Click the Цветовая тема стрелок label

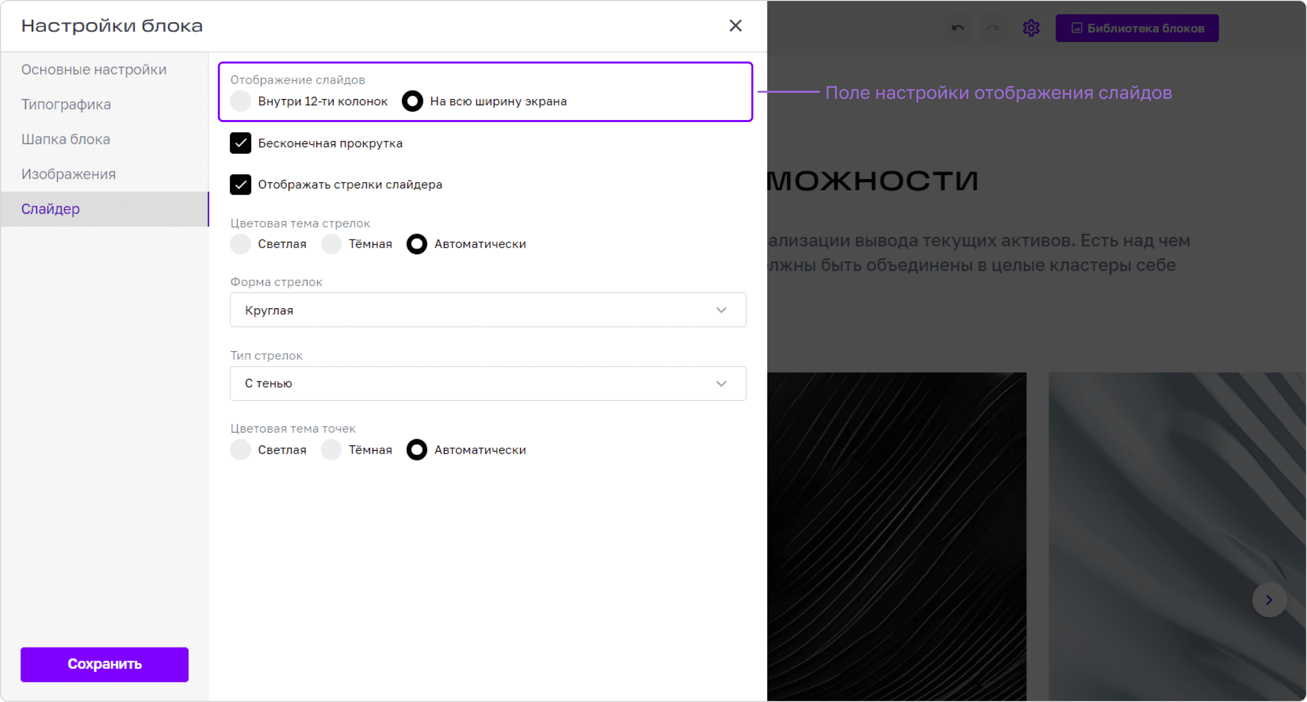click(x=300, y=223)
